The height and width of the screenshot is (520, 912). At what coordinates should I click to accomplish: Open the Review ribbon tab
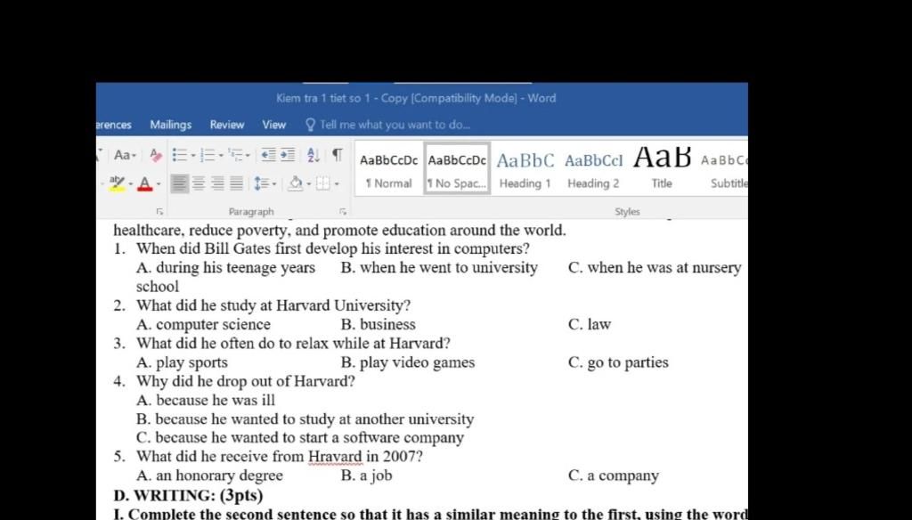pos(227,125)
